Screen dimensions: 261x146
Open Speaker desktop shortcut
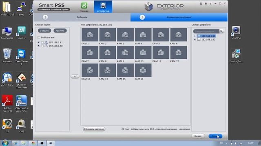(22, 32)
